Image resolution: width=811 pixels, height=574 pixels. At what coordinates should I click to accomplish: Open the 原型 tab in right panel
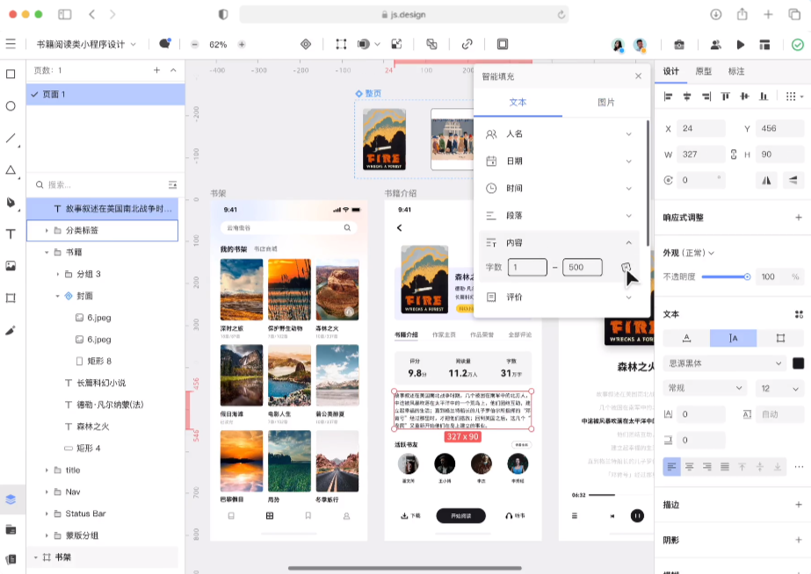[704, 71]
